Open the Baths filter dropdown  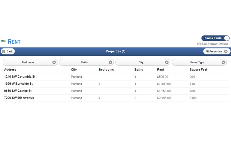click(x=86, y=62)
